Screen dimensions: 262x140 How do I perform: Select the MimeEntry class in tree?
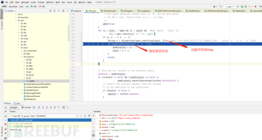(x=31, y=99)
